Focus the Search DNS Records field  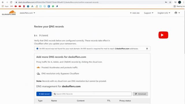point(92,94)
